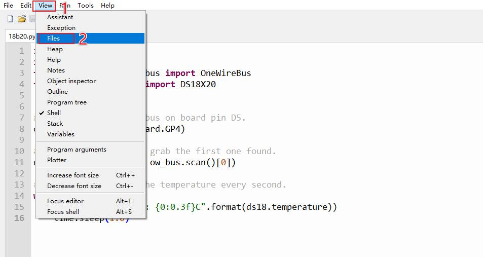Viewport: 483px width, 257px height.
Task: Open the Tools menu
Action: tap(86, 6)
